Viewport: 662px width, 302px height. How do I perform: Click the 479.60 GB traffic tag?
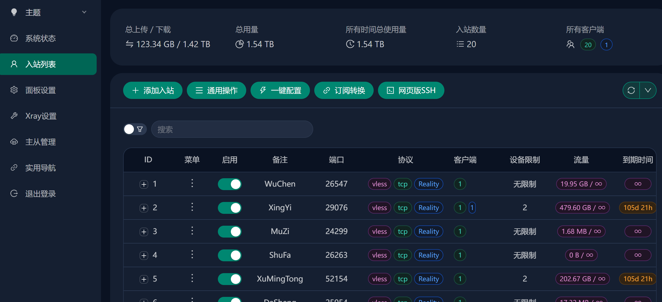(x=582, y=208)
